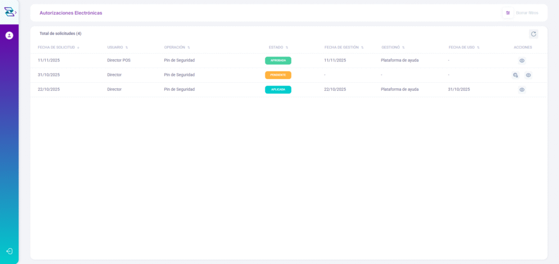The width and height of the screenshot is (559, 264).
Task: View details of the pending Director request
Action: click(528, 75)
